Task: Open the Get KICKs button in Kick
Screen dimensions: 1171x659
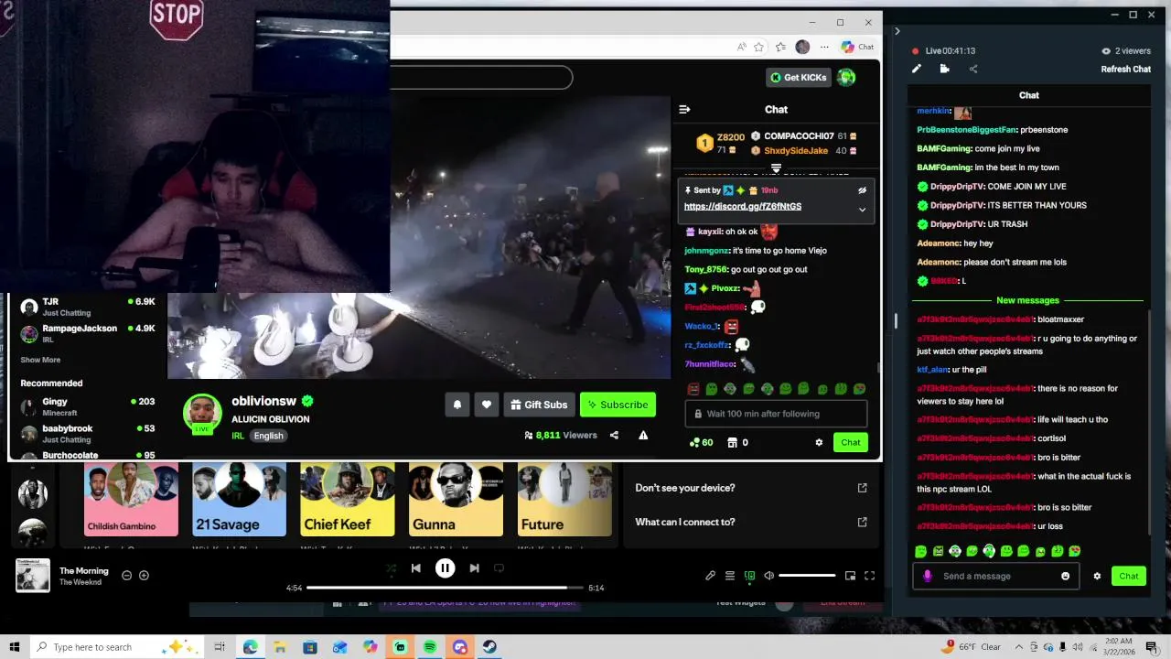Action: pyautogui.click(x=799, y=78)
